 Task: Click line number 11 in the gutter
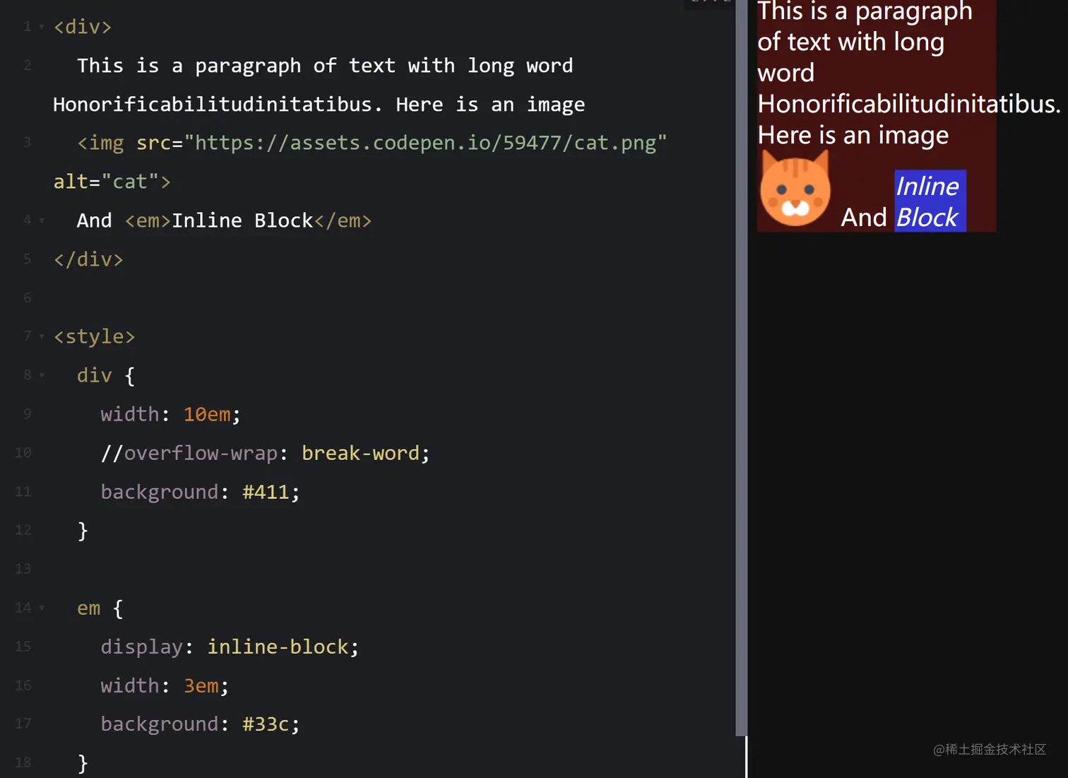(23, 491)
